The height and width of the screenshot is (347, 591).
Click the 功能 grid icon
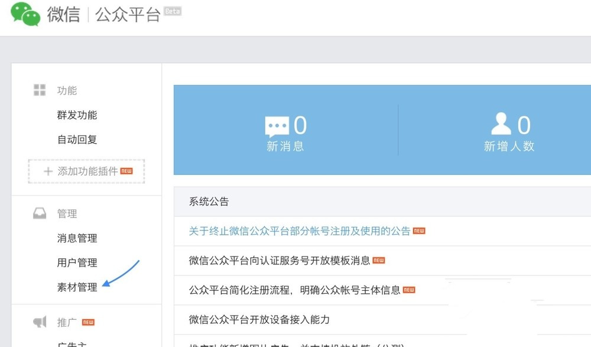click(x=40, y=90)
